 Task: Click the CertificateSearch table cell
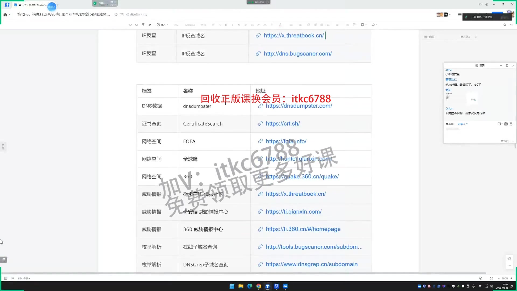coord(214,124)
